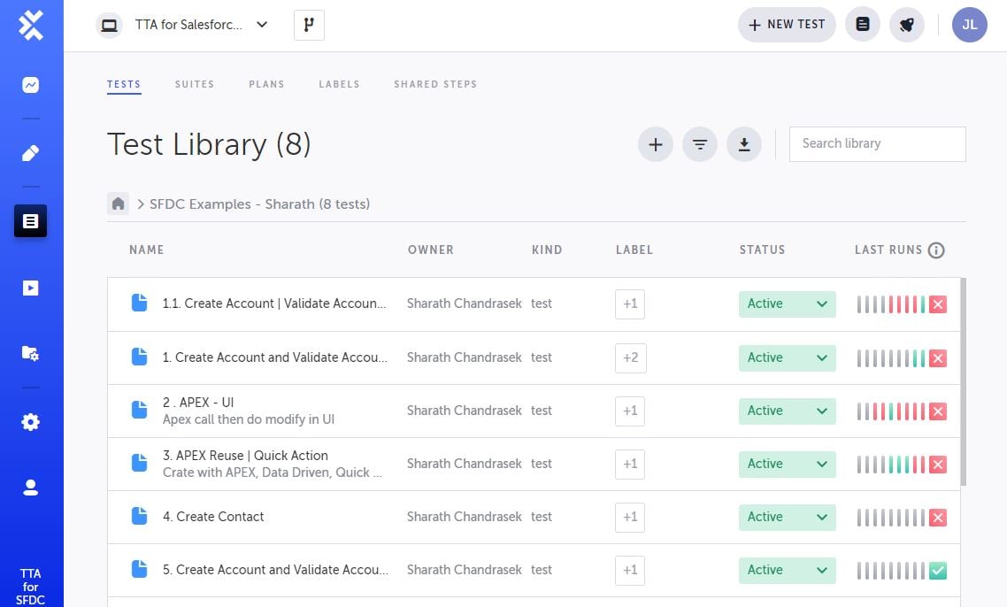Click the add plus circle button

[656, 144]
